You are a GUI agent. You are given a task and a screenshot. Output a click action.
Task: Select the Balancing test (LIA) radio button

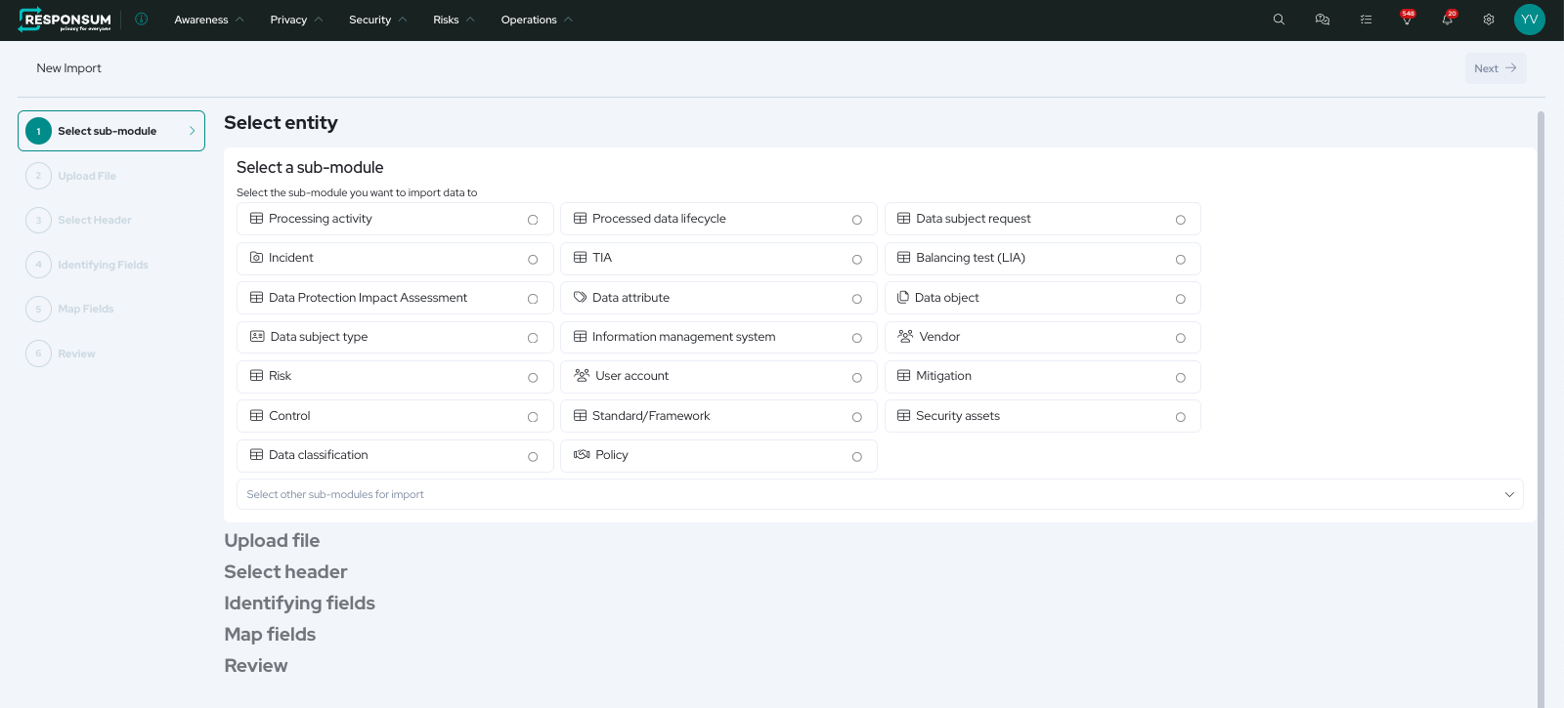click(x=1181, y=259)
